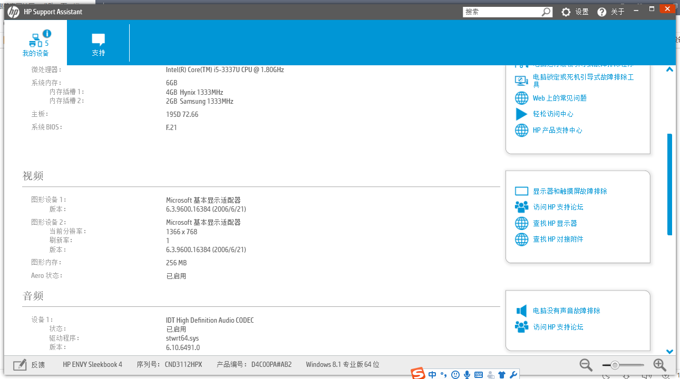680x379 pixels.
Task: Click Windows 8.1 专业版 64 位 status text
Action: click(x=342, y=364)
